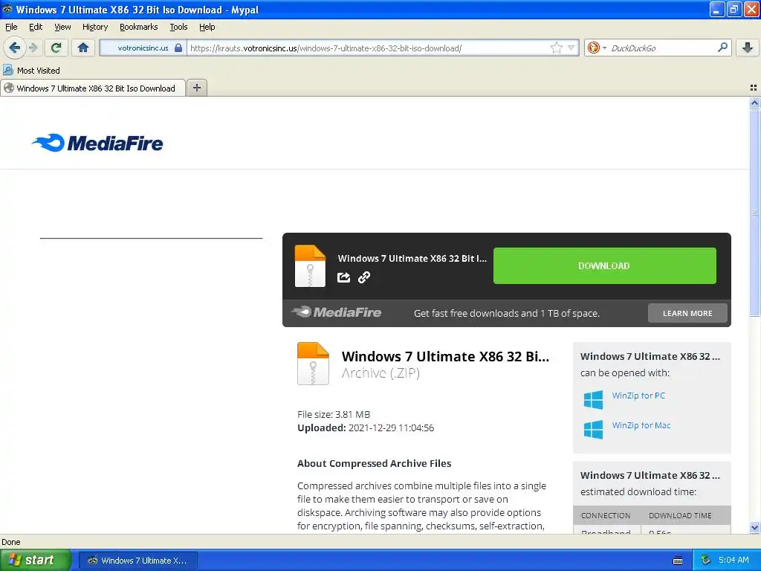Click the vertical scrollbar thumb
The height and width of the screenshot is (571, 761).
tap(754, 212)
